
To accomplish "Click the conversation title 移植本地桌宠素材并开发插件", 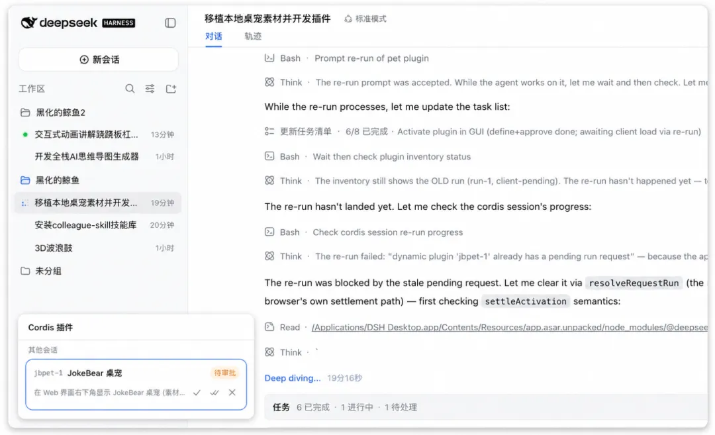I will (267, 19).
